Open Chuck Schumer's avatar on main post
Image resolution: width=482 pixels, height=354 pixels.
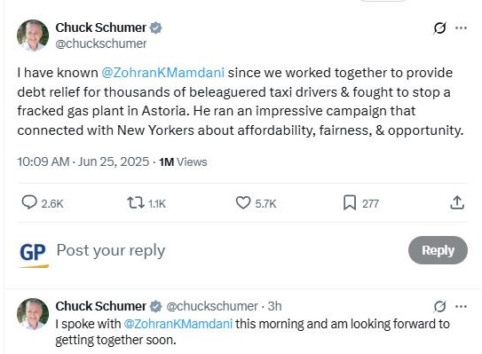(x=33, y=35)
